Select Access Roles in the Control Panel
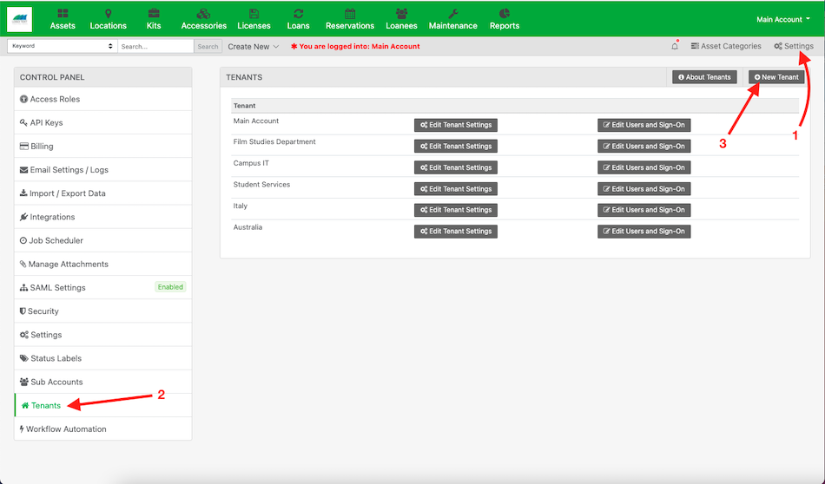Image resolution: width=825 pixels, height=484 pixels. click(x=55, y=100)
